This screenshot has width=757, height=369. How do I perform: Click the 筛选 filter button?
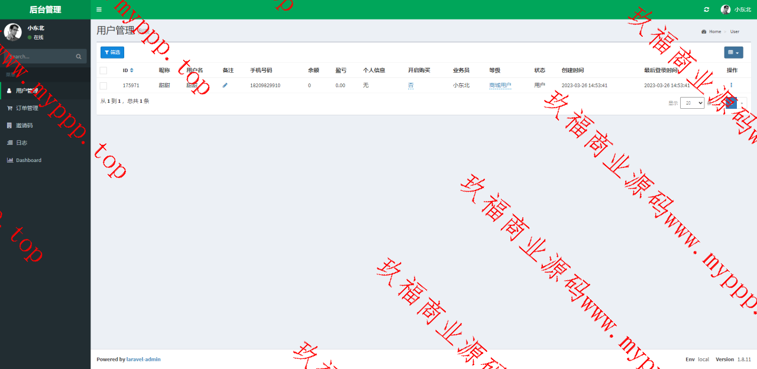(x=112, y=52)
